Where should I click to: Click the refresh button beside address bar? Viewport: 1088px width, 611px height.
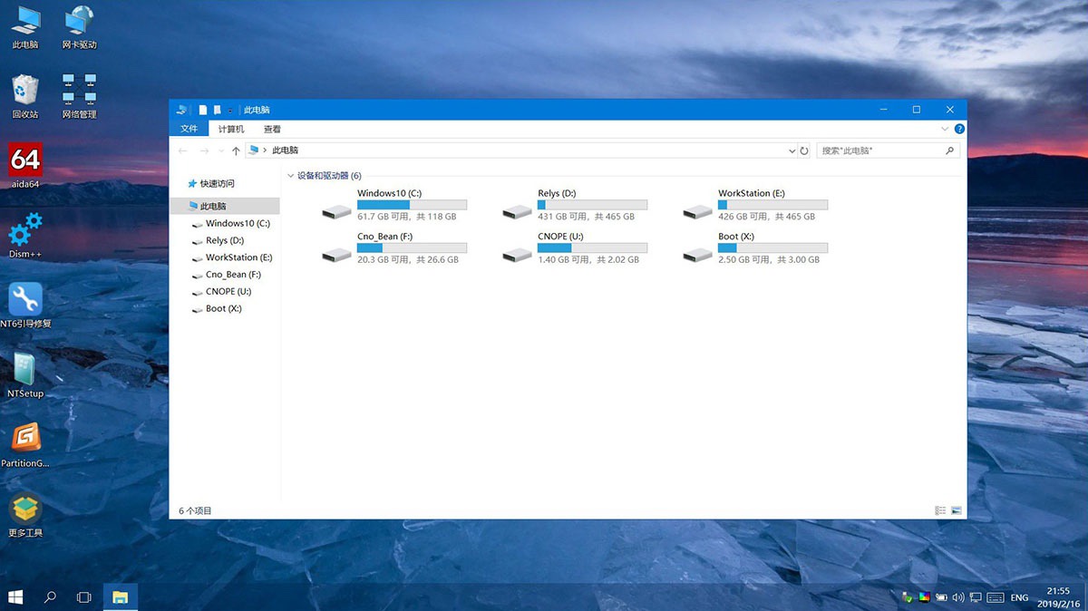(804, 150)
